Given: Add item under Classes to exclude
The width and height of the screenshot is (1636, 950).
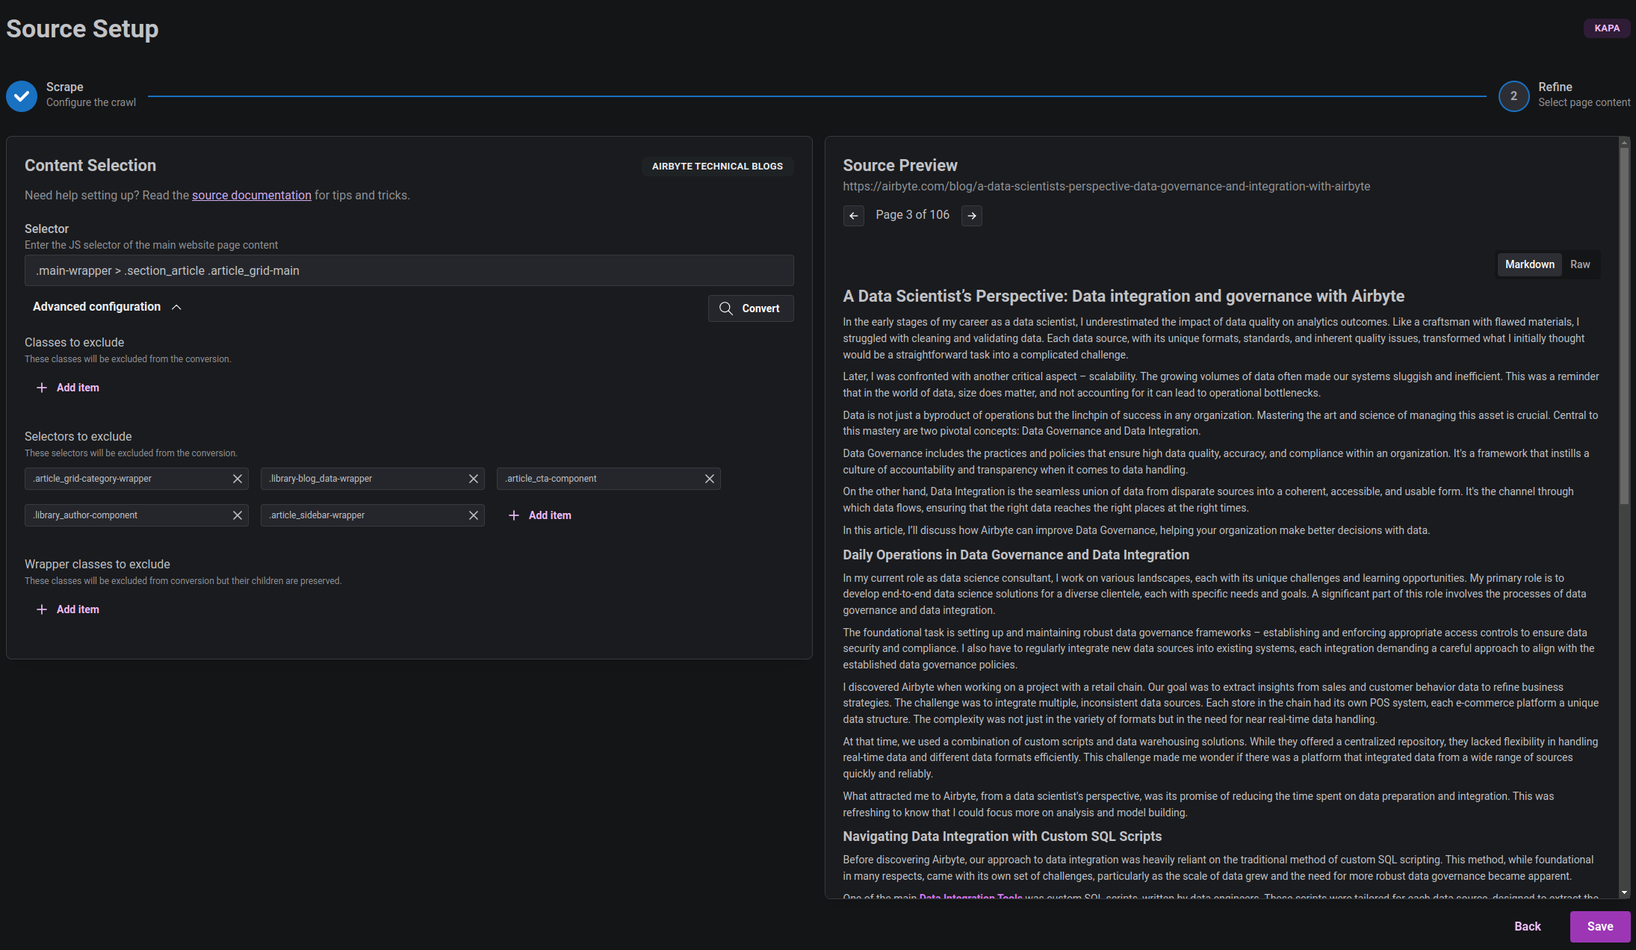Looking at the screenshot, I should tap(68, 388).
